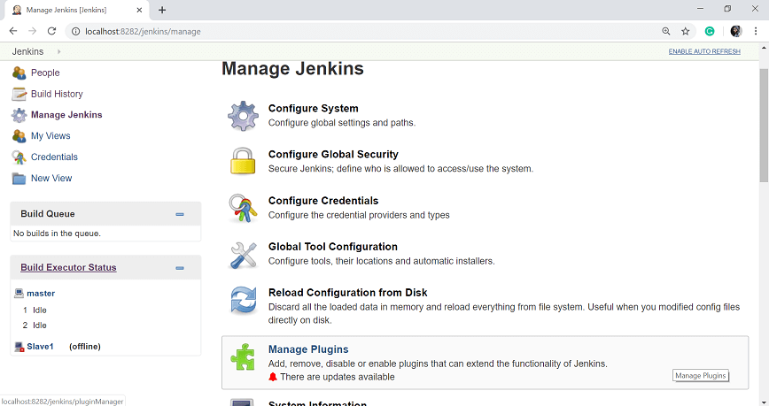
Task: Click the 'Manage Jenkins' page heading
Action: 292,69
